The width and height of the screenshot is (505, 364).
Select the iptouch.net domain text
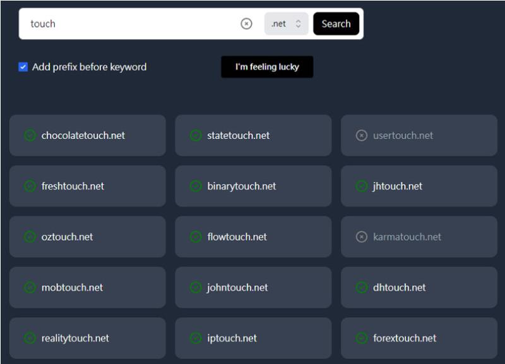tap(232, 338)
